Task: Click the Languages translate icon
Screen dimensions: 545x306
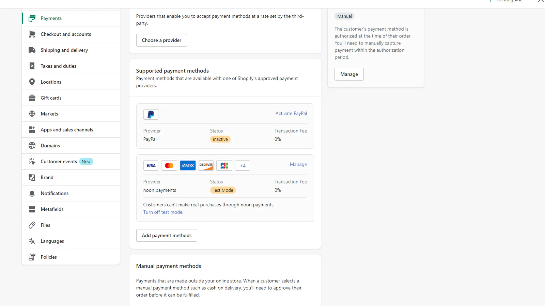Action: (32, 241)
